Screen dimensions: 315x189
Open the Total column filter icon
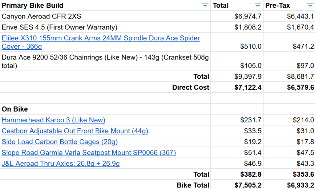258,6
